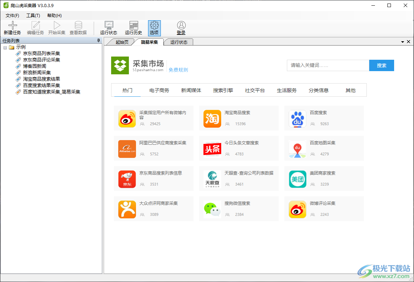Select the 电子商务 category tab
414x282 pixels.
click(x=159, y=90)
